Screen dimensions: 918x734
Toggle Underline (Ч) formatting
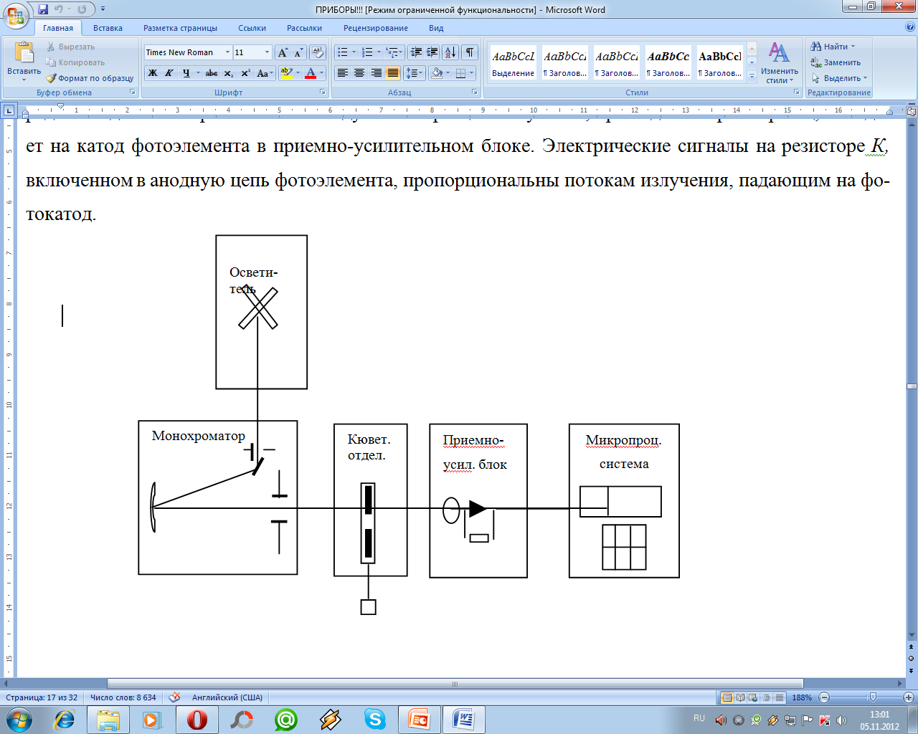click(186, 73)
